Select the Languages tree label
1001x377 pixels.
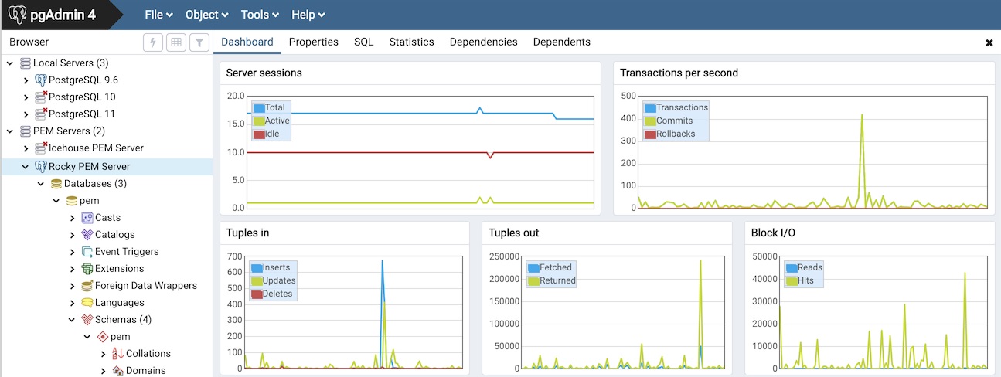(x=120, y=303)
